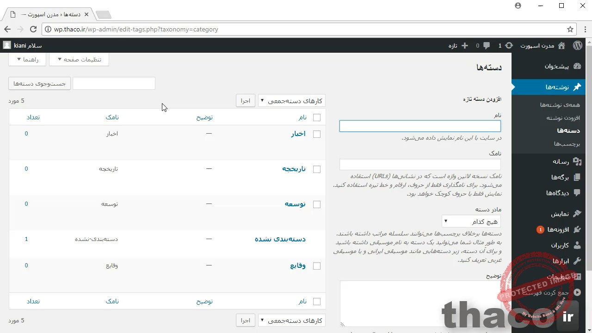Select the checkbox beside وقایع
The height and width of the screenshot is (333, 592).
(317, 266)
